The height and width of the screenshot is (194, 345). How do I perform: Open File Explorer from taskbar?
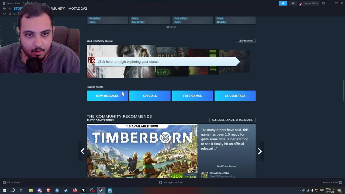(31, 190)
